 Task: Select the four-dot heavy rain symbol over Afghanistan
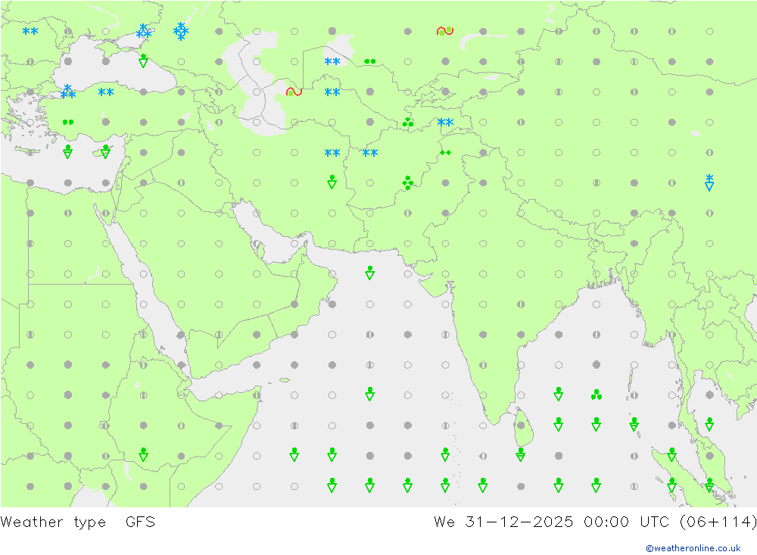click(x=408, y=182)
